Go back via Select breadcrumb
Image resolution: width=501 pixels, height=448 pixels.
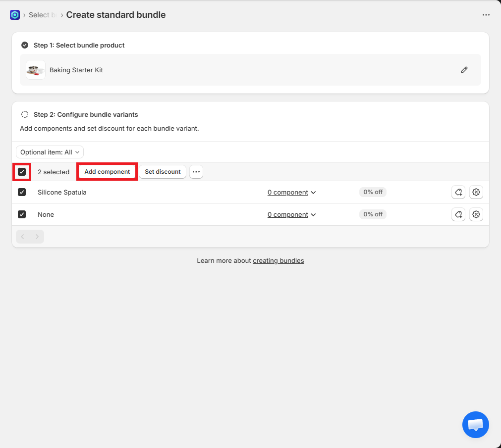39,15
